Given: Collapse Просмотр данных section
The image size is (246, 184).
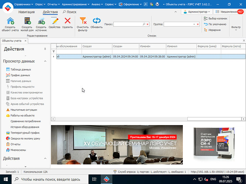Looking at the screenshot, I should pyautogui.click(x=45, y=61).
